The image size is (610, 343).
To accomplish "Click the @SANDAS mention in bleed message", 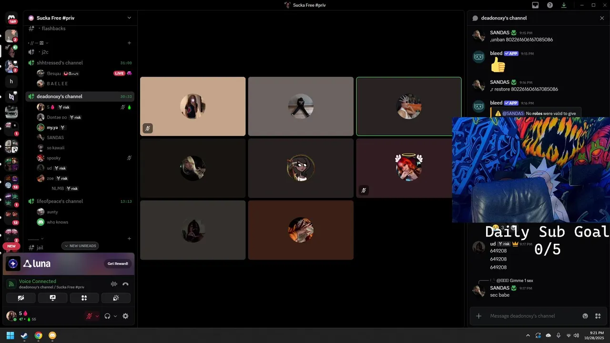I will (x=513, y=113).
